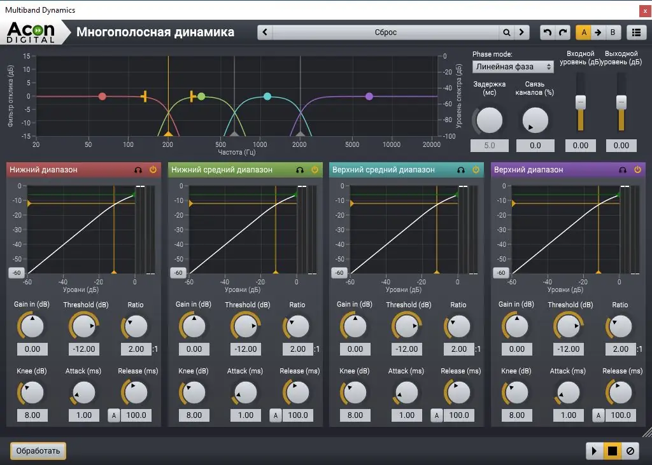
Task: Select Выходной уровень value field
Action: point(621,146)
